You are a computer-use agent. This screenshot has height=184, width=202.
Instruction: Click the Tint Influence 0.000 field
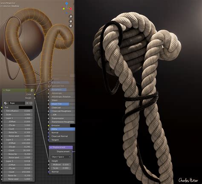tap(18, 111)
